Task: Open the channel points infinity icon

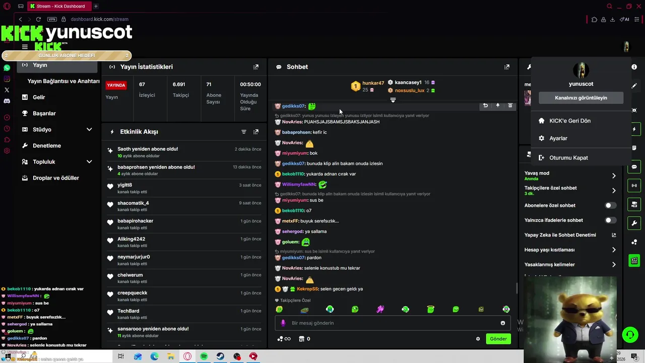Action: click(284, 339)
